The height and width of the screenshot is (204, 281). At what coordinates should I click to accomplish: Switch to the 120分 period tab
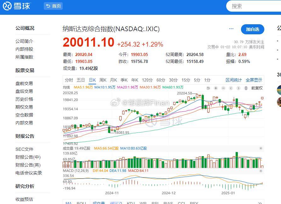click(147, 80)
